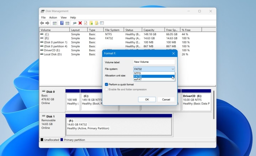The image size is (256, 156).
Task: Uncheck Perform a quick format
Action: coord(107,85)
